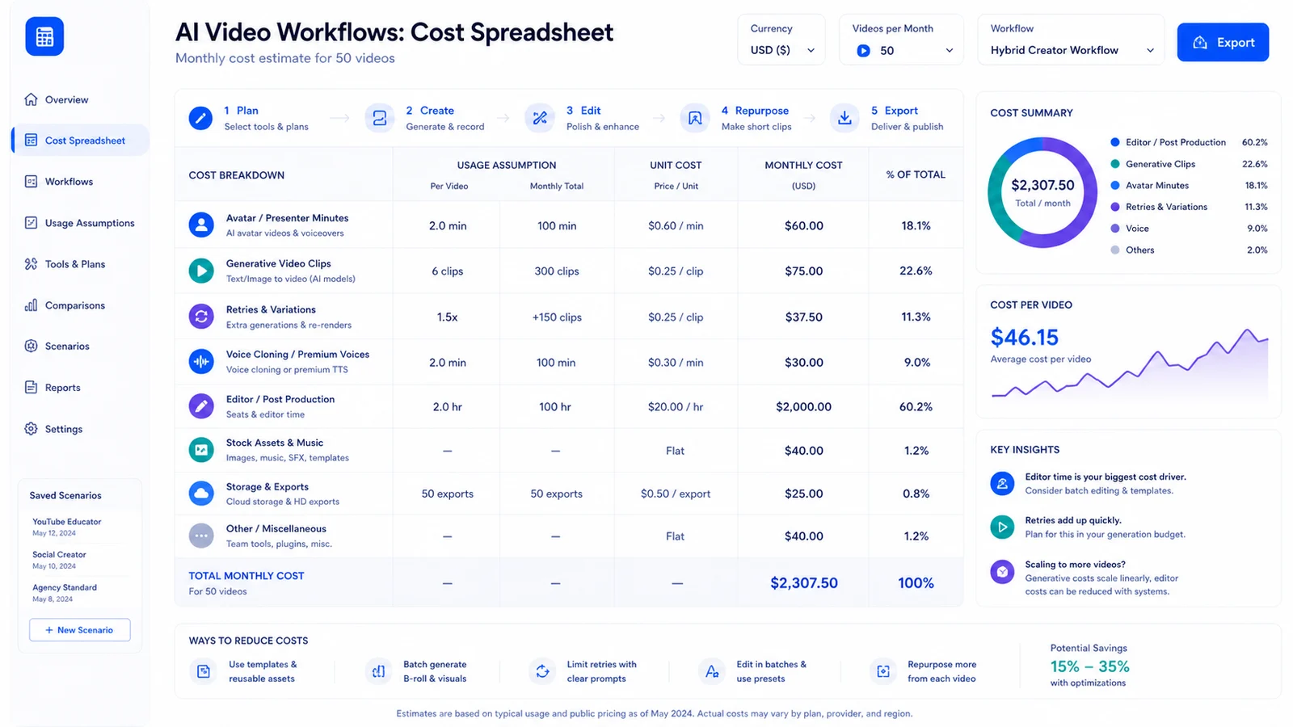Click the Workflows sidebar icon

click(x=31, y=181)
